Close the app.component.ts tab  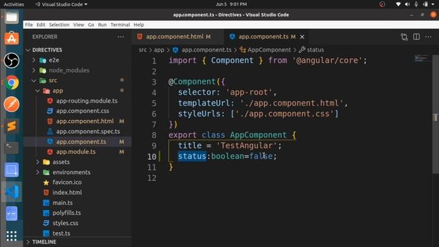[x=302, y=36]
